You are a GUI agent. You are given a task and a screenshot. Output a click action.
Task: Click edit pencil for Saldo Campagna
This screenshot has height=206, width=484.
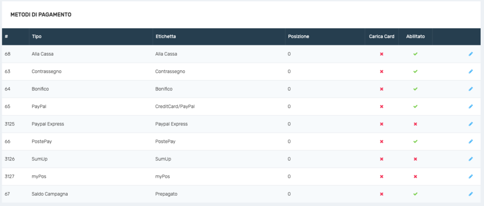click(470, 194)
